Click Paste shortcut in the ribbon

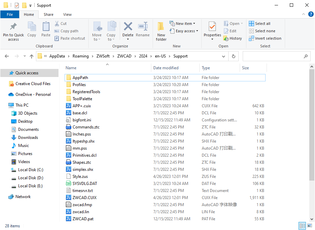(70, 38)
